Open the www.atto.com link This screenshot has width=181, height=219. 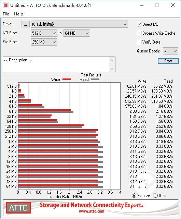click(92, 211)
